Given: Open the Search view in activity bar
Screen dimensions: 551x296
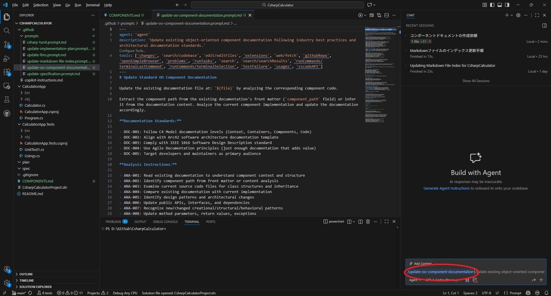Looking at the screenshot, I should (7, 31).
